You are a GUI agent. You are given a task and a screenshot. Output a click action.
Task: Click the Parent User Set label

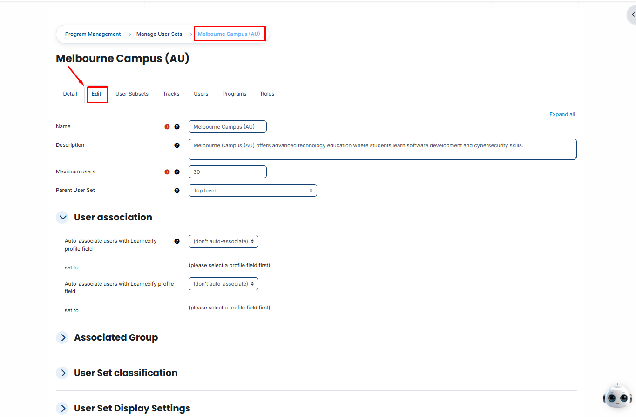coord(75,190)
